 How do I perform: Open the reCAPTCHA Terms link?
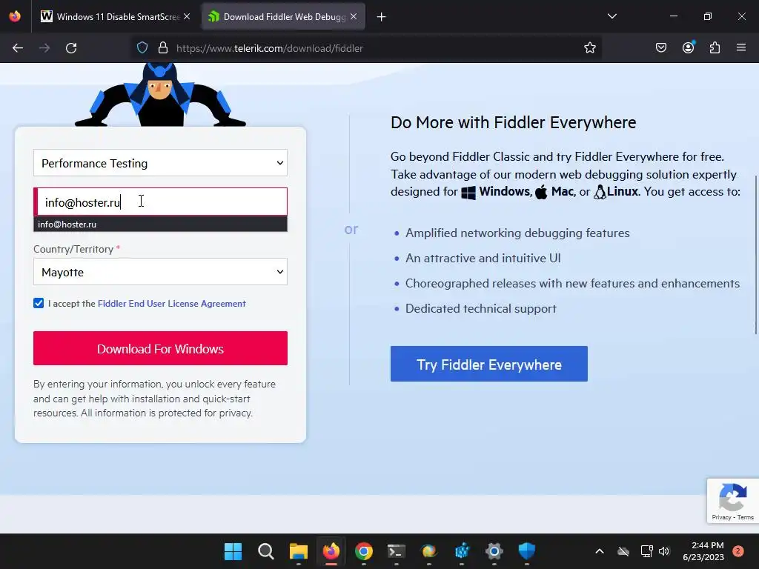[x=746, y=517]
